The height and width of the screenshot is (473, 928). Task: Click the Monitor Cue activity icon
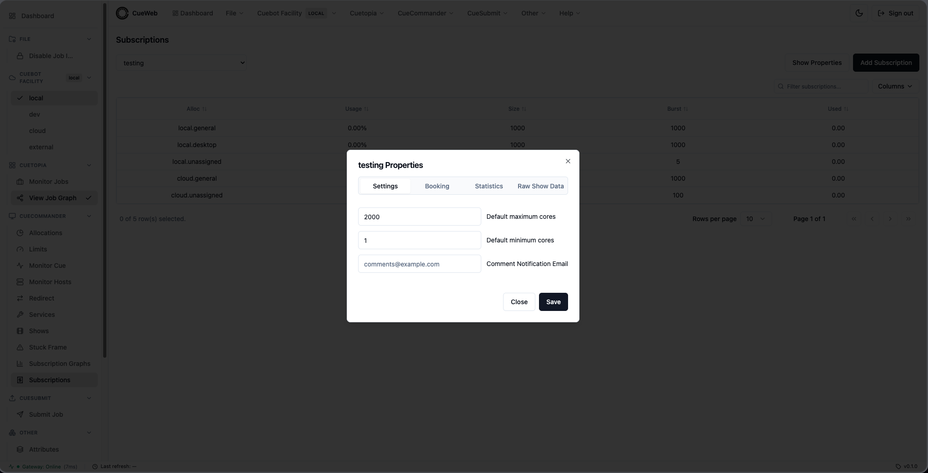(20, 266)
